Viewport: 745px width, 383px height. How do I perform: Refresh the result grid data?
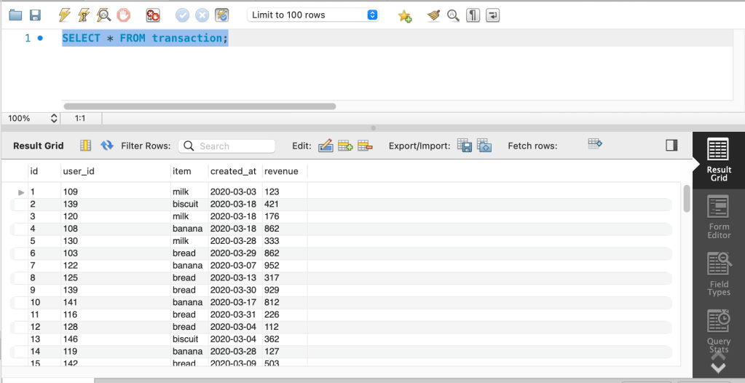[x=107, y=146]
